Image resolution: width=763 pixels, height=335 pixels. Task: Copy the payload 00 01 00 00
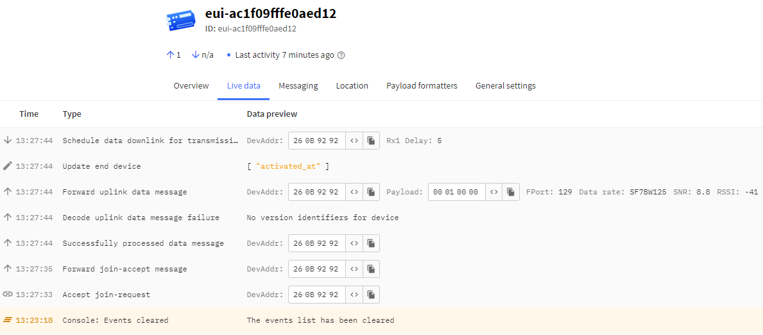point(511,192)
